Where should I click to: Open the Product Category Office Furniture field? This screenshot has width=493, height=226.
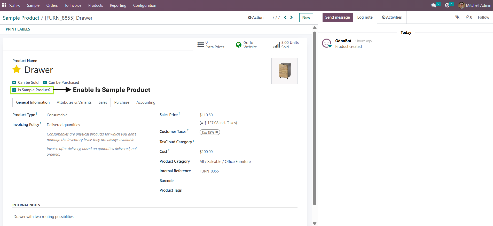click(x=225, y=162)
